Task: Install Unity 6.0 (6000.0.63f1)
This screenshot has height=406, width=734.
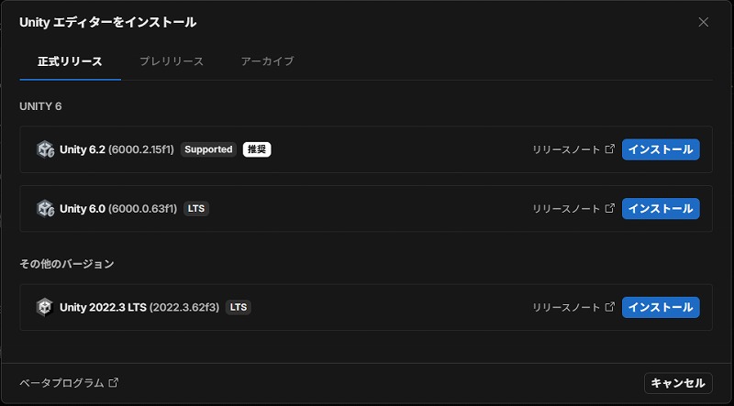Action: (661, 209)
